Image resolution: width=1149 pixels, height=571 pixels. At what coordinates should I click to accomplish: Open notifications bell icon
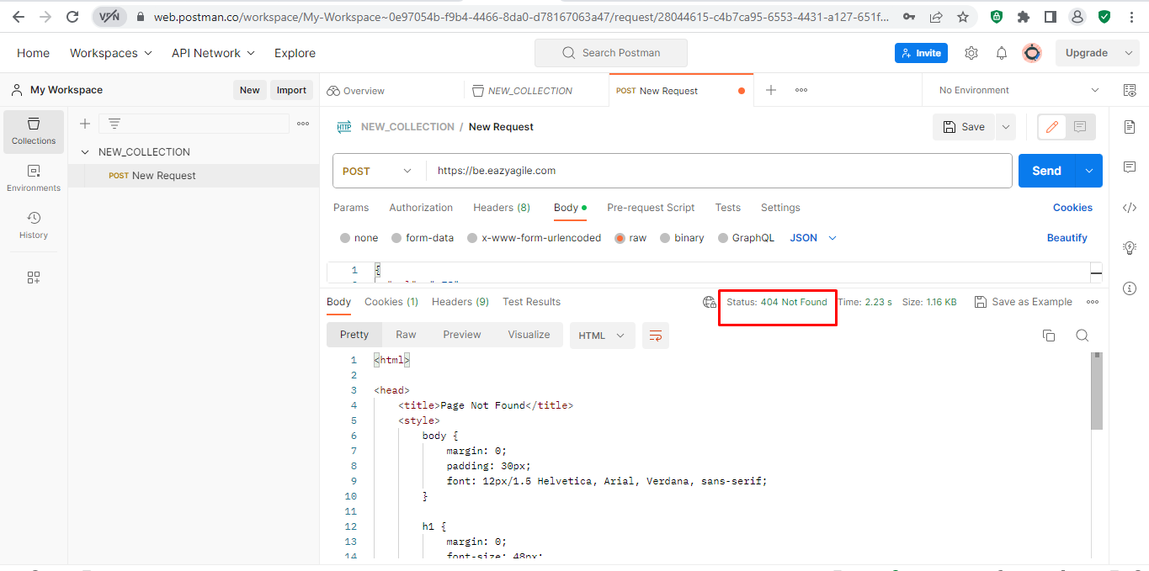[x=1002, y=53]
